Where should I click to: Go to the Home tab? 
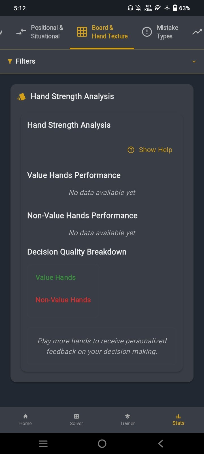tap(25, 420)
